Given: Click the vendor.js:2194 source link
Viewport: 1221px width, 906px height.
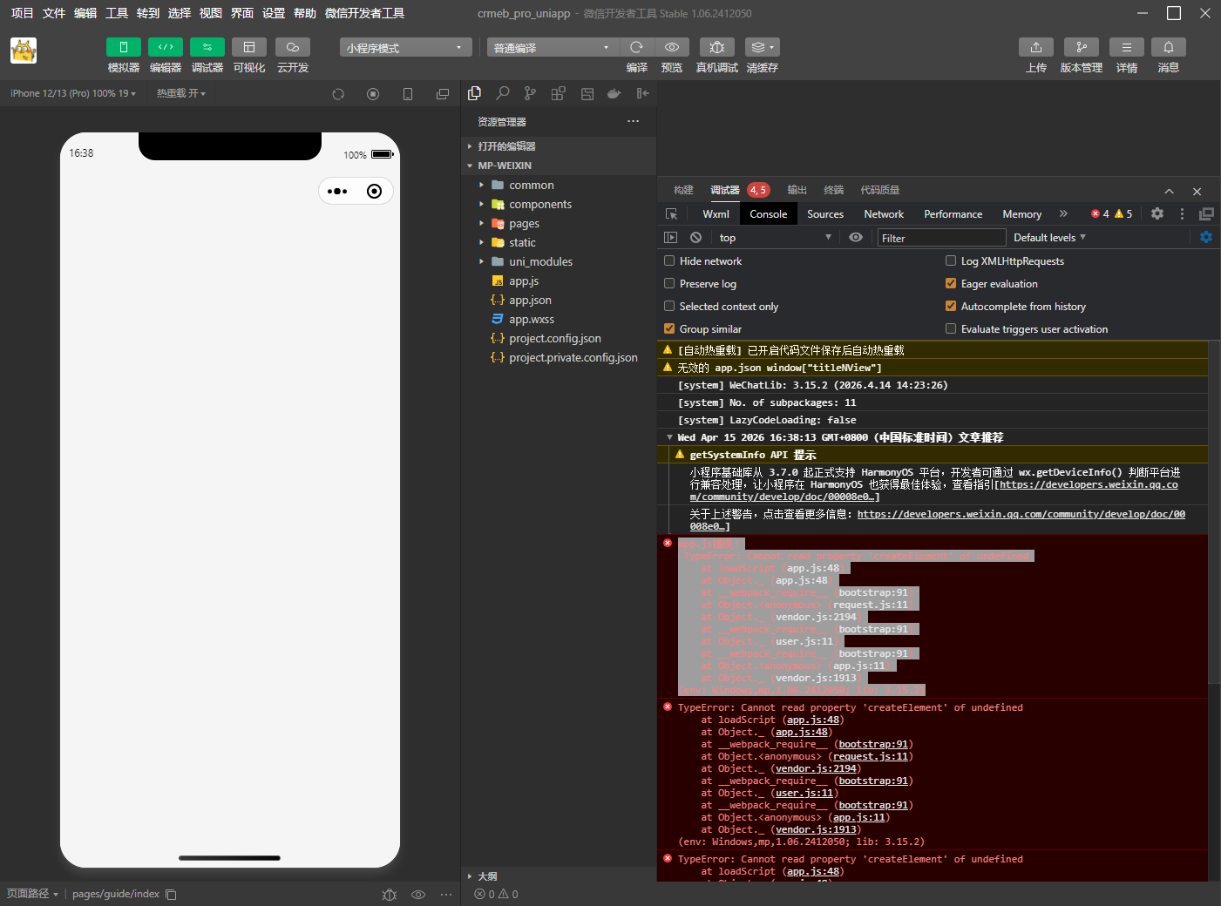Looking at the screenshot, I should pos(816,768).
